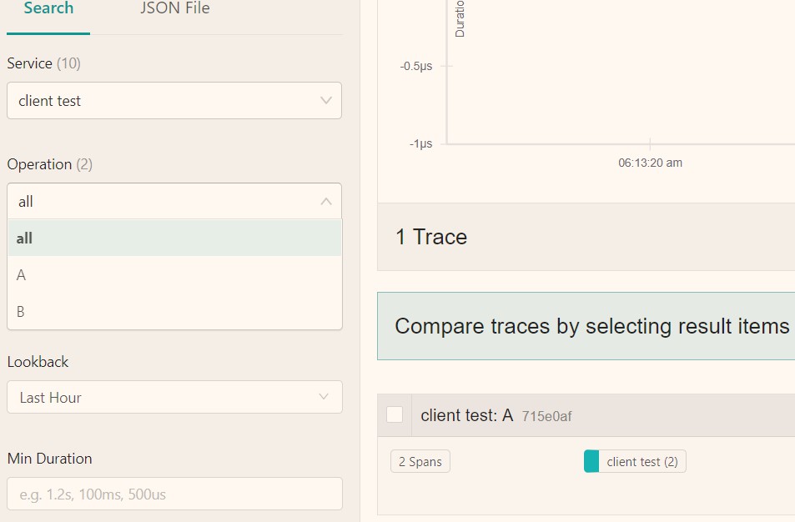Viewport: 795px width, 522px height.
Task: Collapse the Operation list using its up arrow
Action: pyautogui.click(x=325, y=202)
